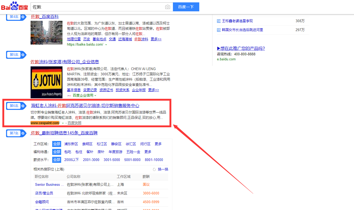This screenshot has width=354, height=210.
Task: Click the 百度一下 search button
Action: 186,7
